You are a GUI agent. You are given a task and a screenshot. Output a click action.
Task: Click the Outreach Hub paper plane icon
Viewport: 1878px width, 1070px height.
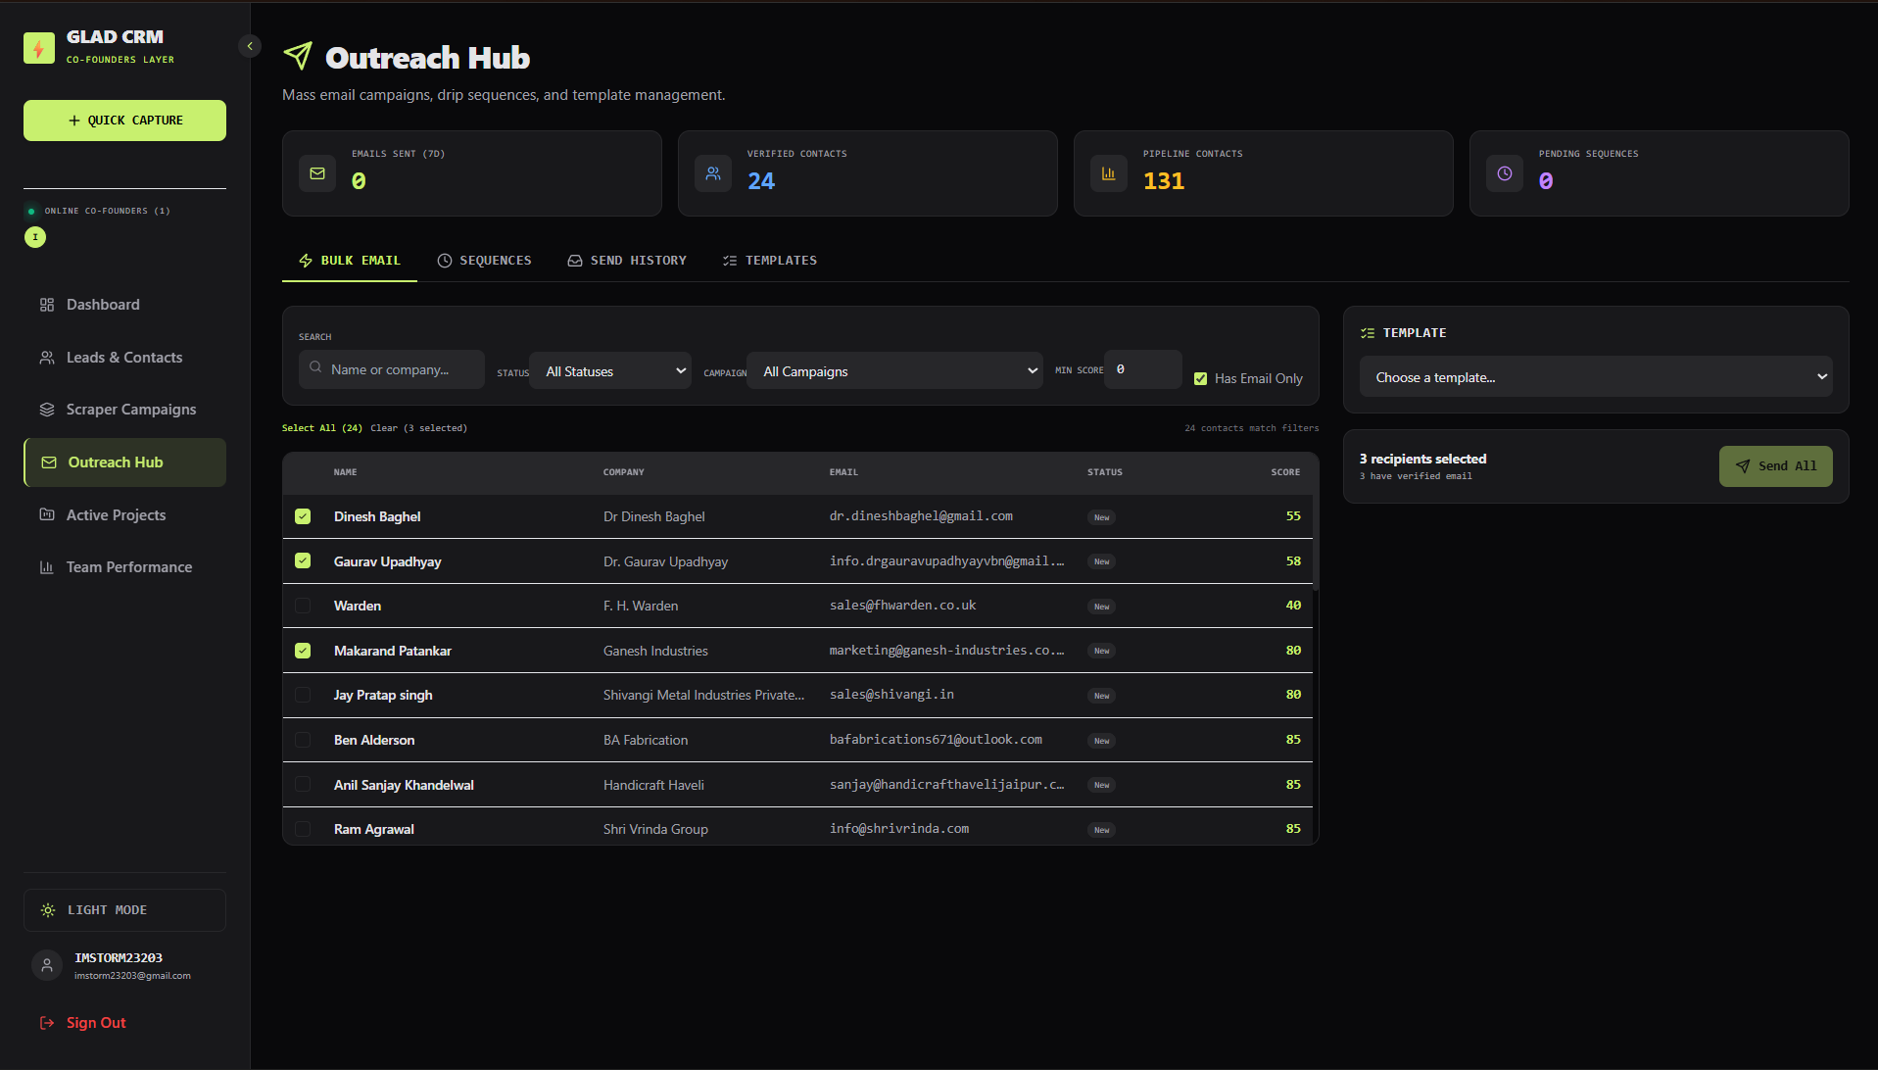[298, 56]
